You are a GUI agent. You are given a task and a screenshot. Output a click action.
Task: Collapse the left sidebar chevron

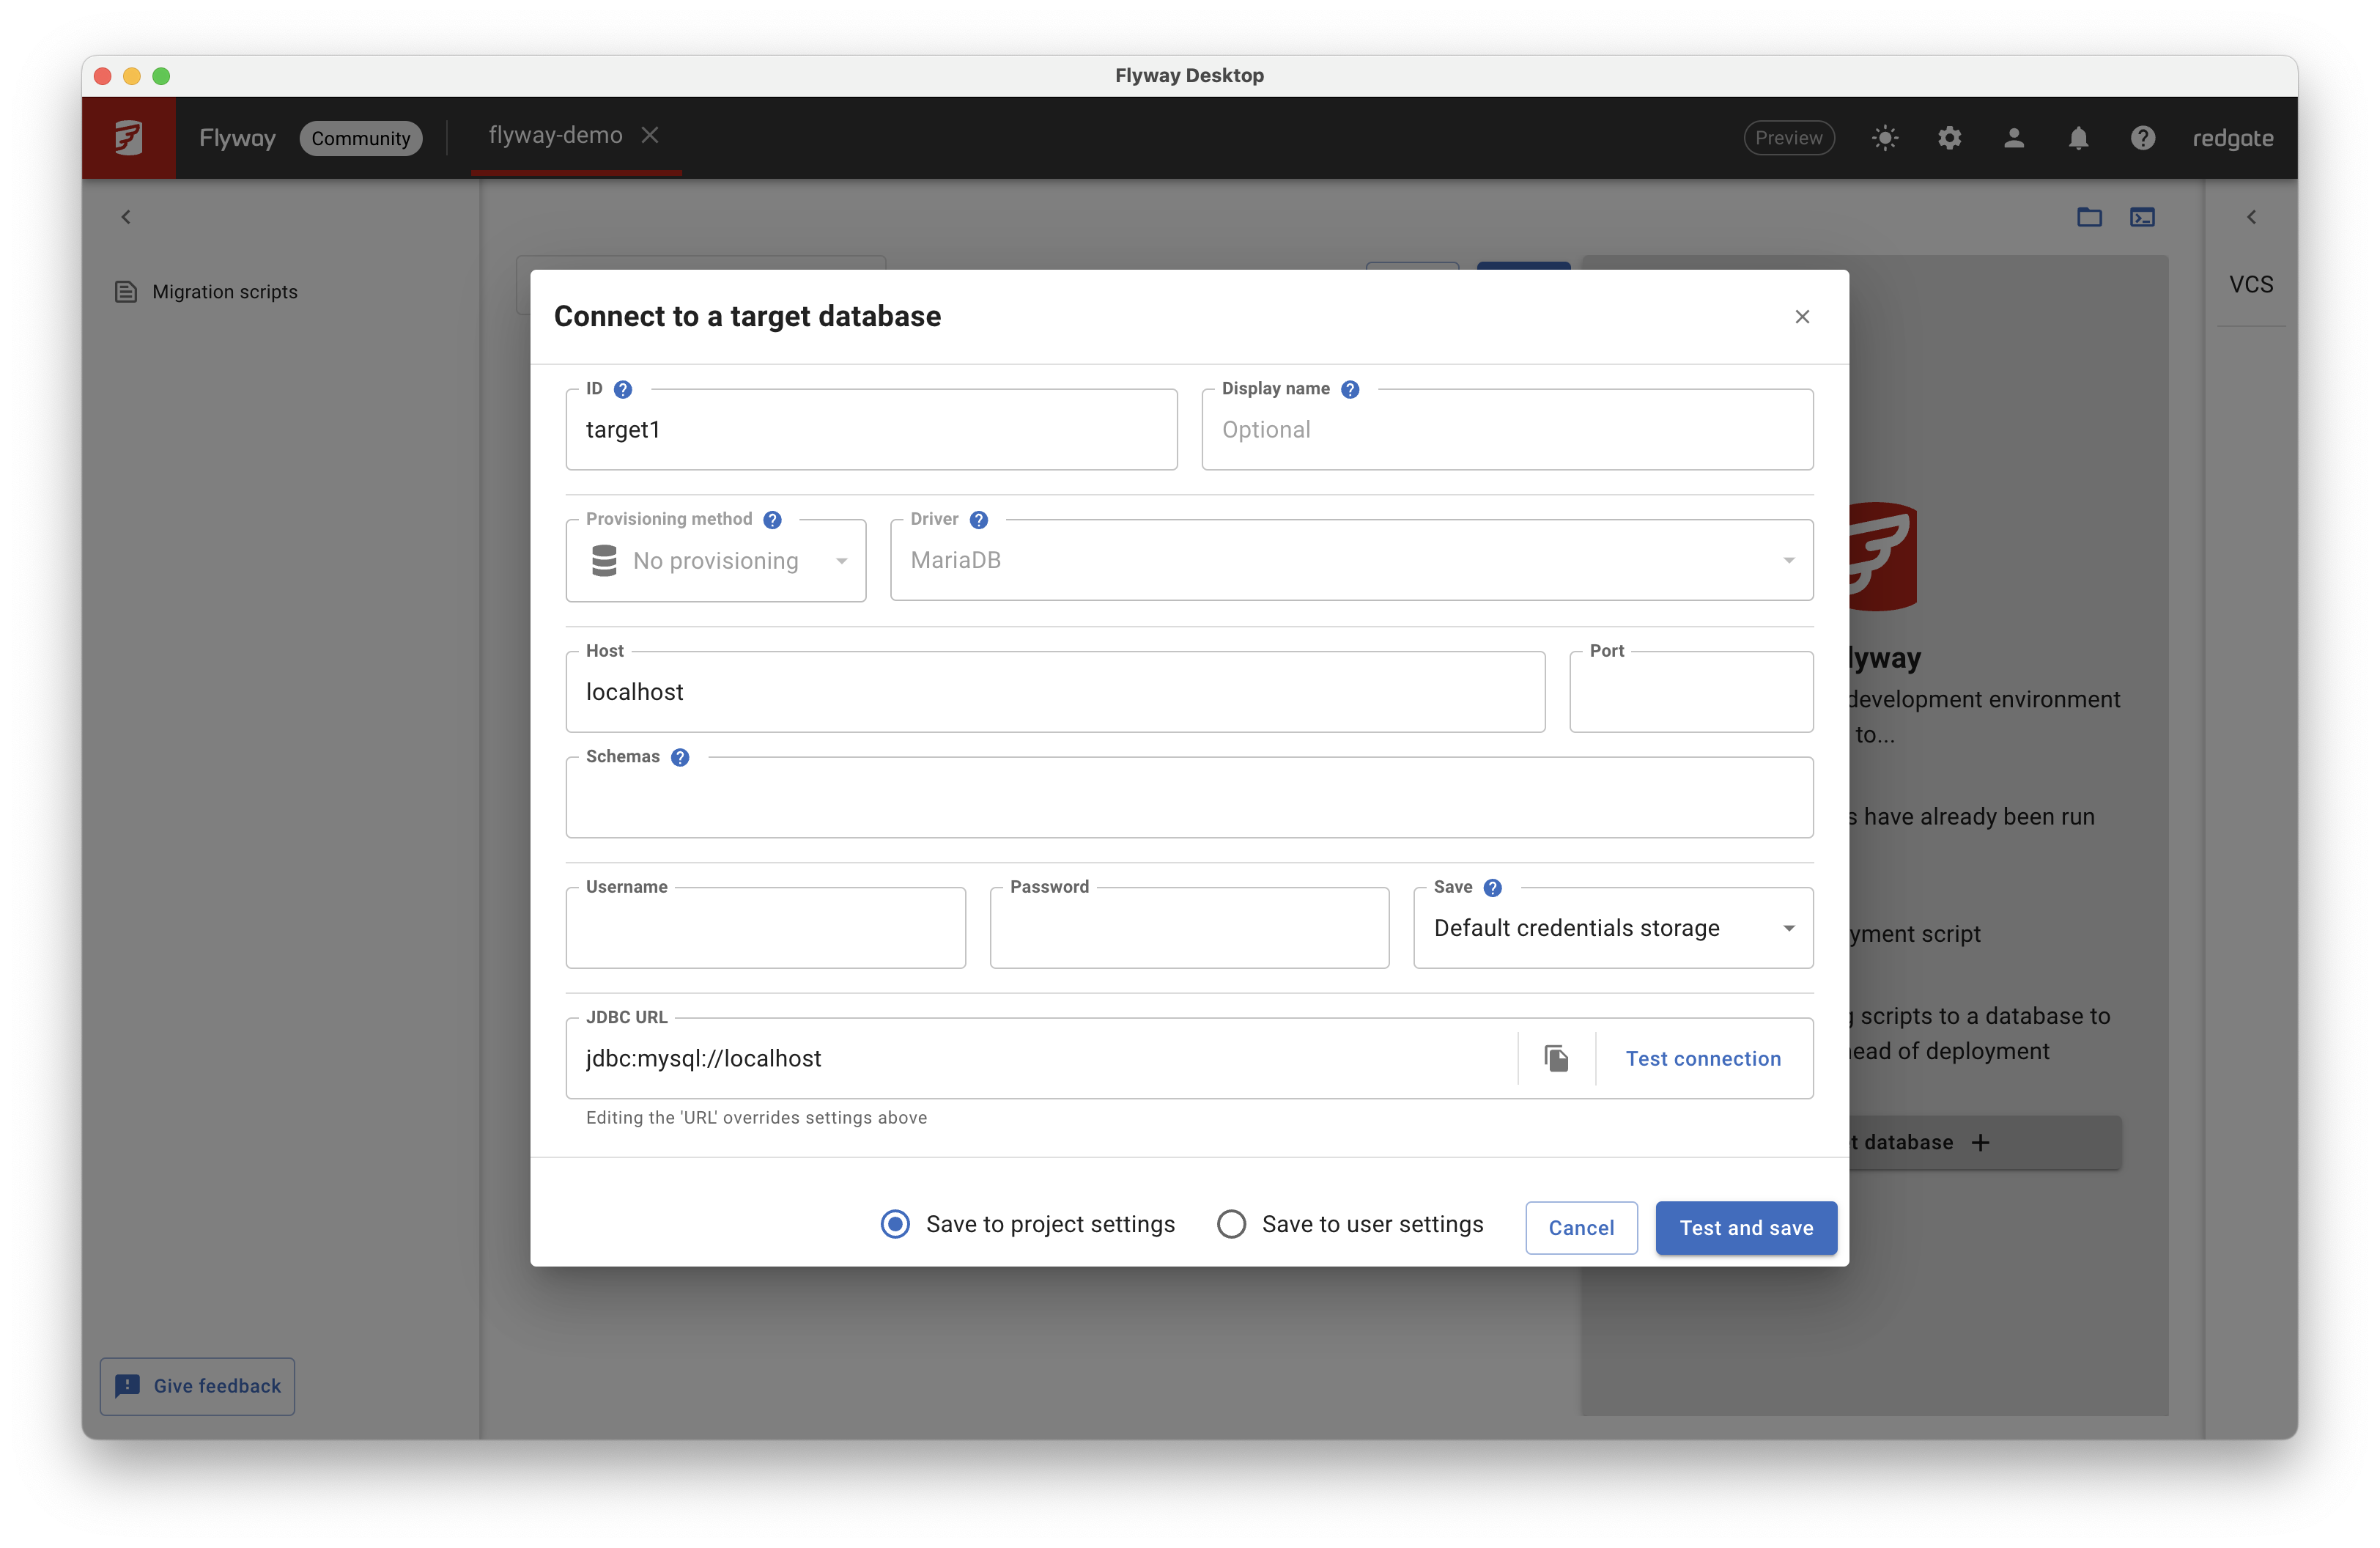pos(126,217)
